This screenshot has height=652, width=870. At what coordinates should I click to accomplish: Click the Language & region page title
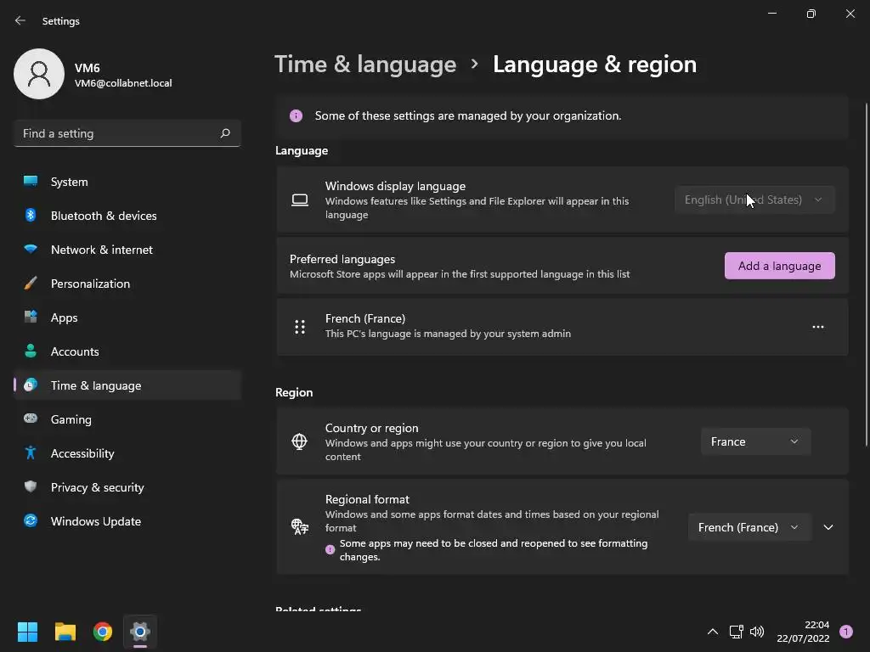pos(595,65)
